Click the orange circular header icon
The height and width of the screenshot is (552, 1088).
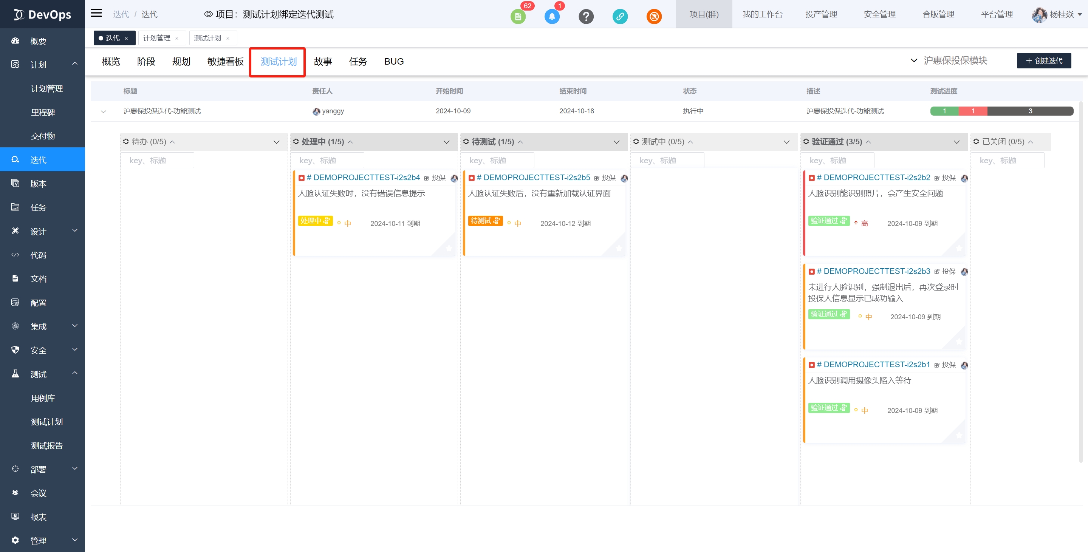point(654,17)
